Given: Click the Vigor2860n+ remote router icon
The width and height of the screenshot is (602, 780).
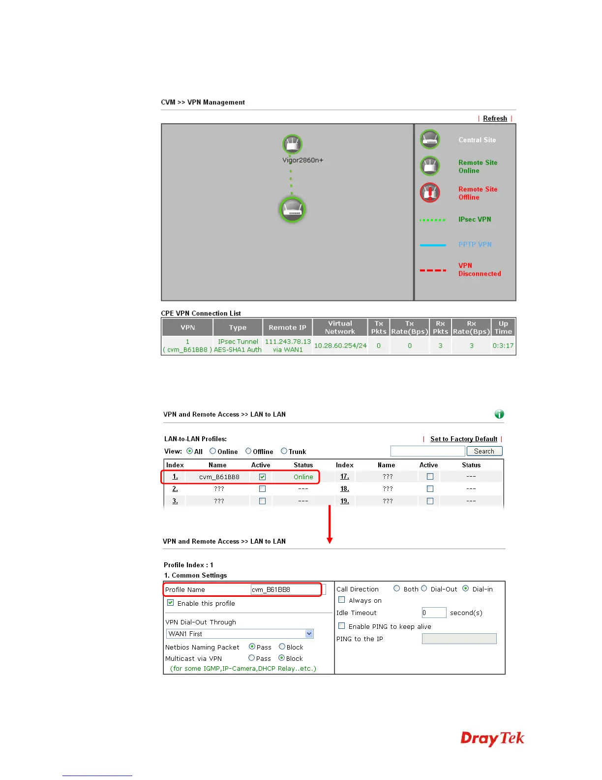Looking at the screenshot, I should pyautogui.click(x=292, y=144).
